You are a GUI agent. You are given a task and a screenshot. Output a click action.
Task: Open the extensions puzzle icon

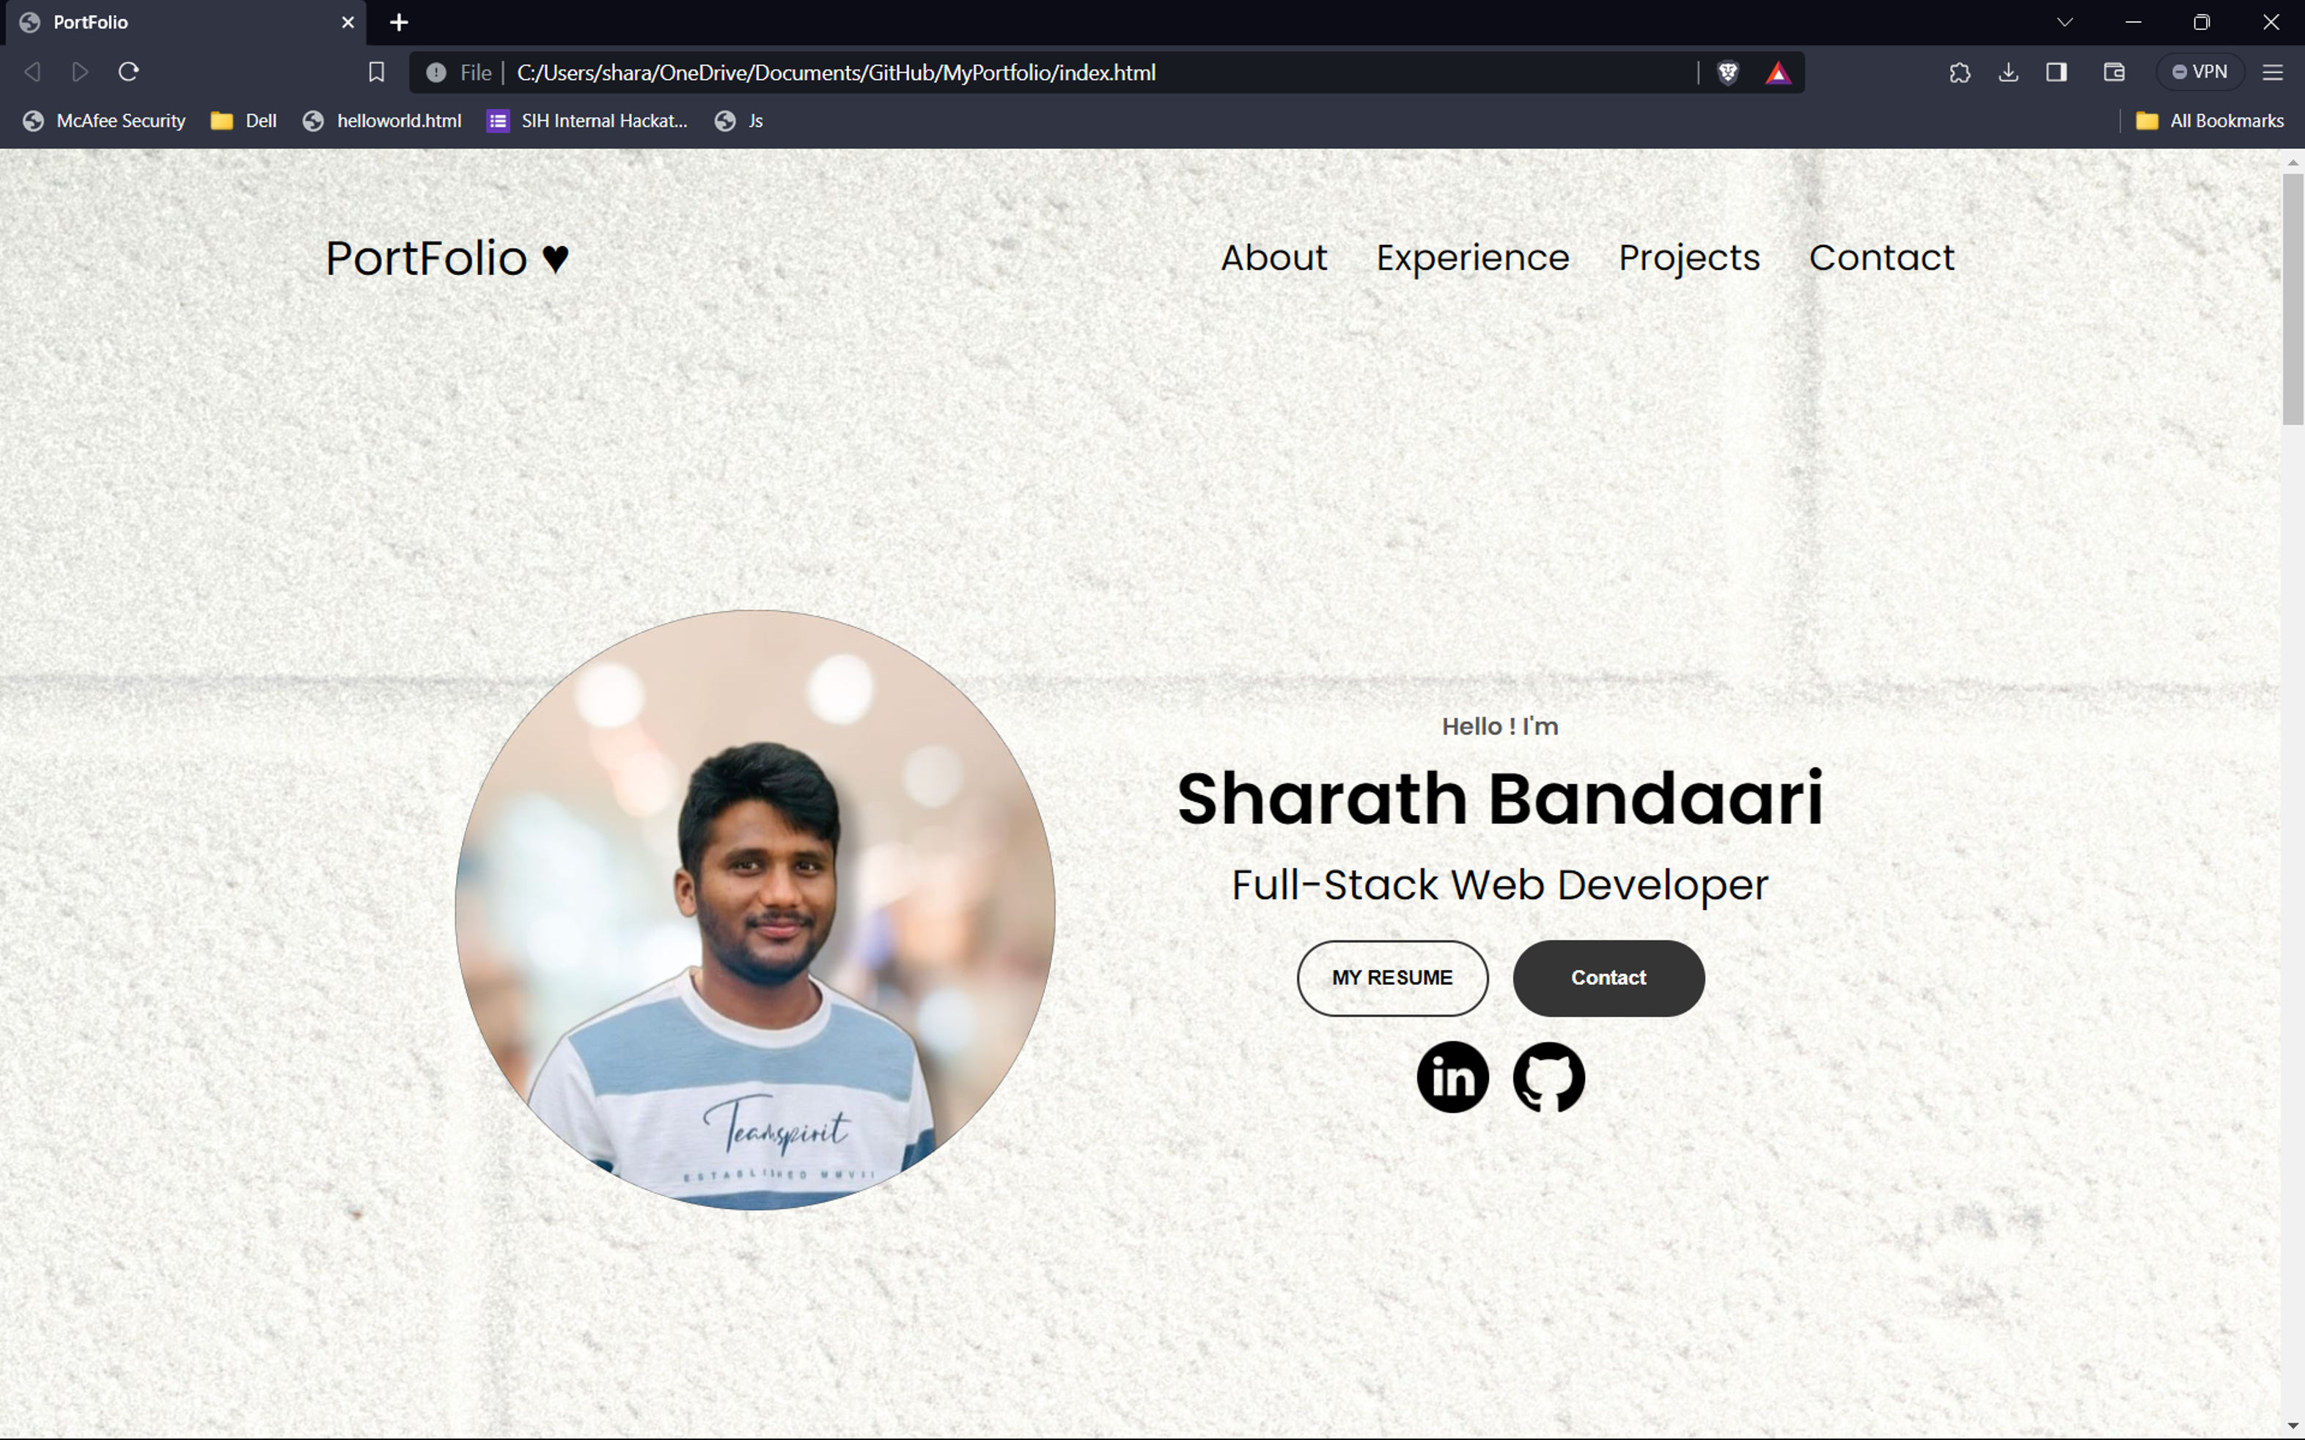coord(1959,73)
